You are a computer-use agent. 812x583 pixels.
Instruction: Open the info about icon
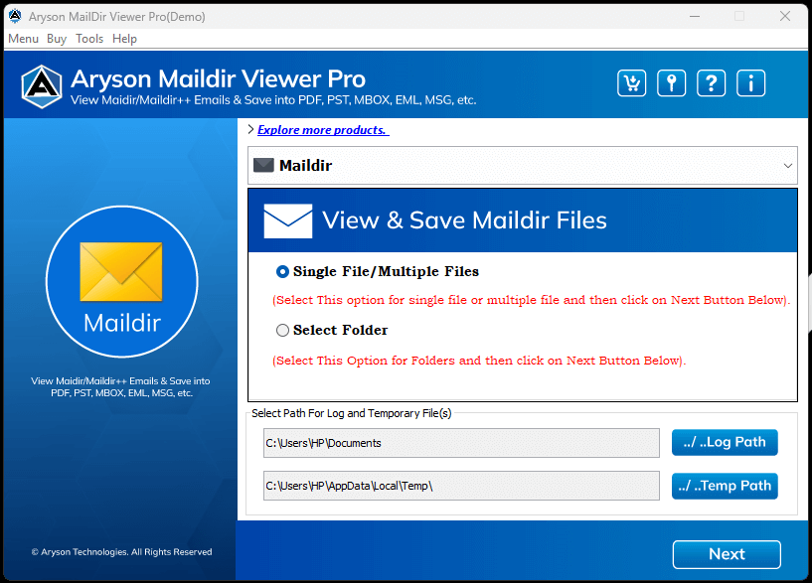(x=750, y=82)
